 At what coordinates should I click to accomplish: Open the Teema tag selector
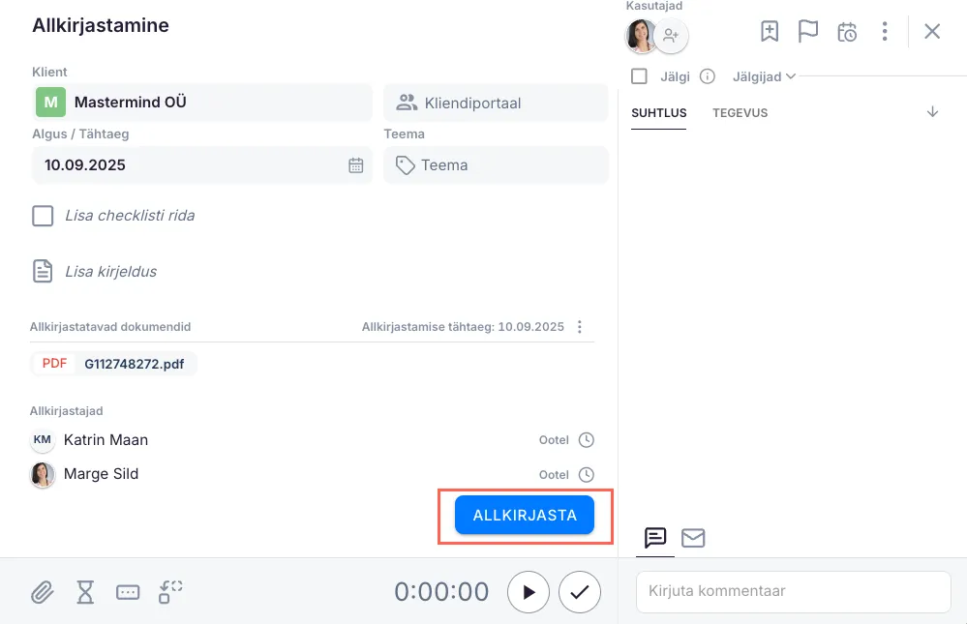click(496, 165)
